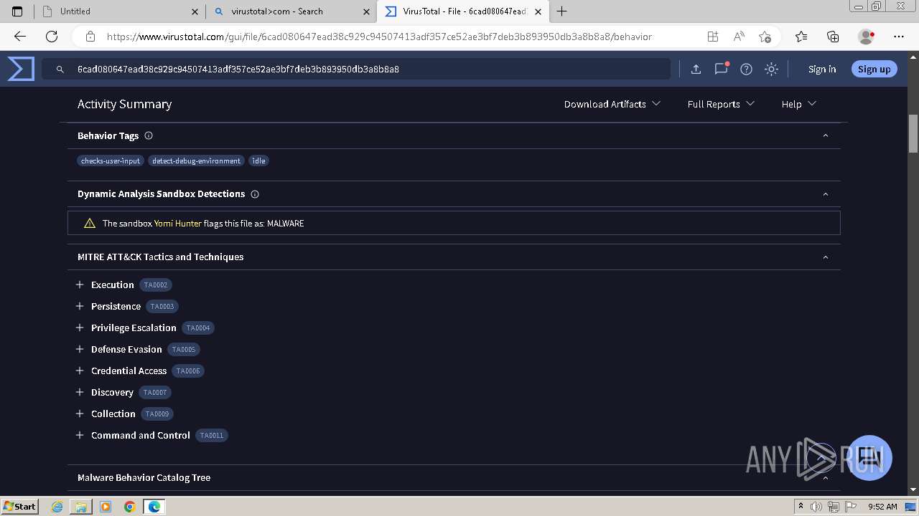
Task: Open the apps/extensions icon in address bar
Action: click(712, 37)
